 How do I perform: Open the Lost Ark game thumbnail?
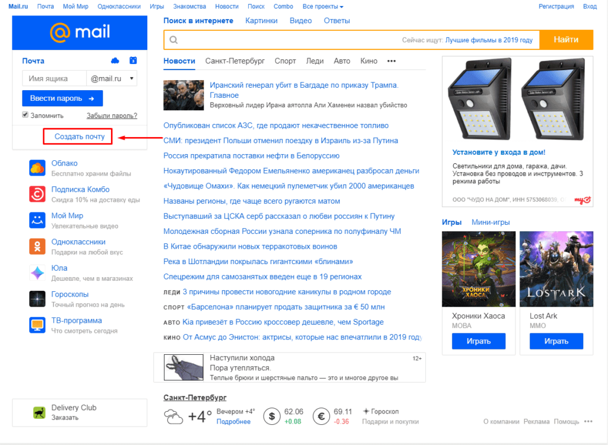(556, 269)
